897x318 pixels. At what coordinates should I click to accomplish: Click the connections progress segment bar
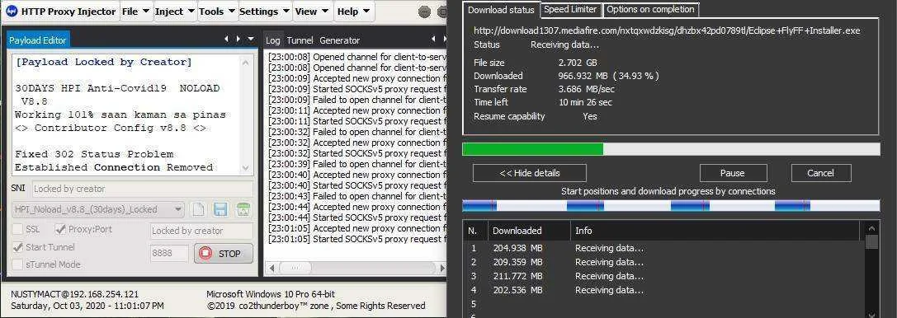point(671,205)
